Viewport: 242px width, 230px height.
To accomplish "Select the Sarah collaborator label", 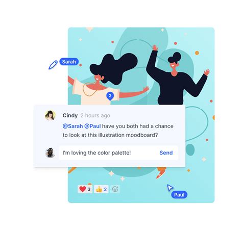I will click(x=69, y=62).
